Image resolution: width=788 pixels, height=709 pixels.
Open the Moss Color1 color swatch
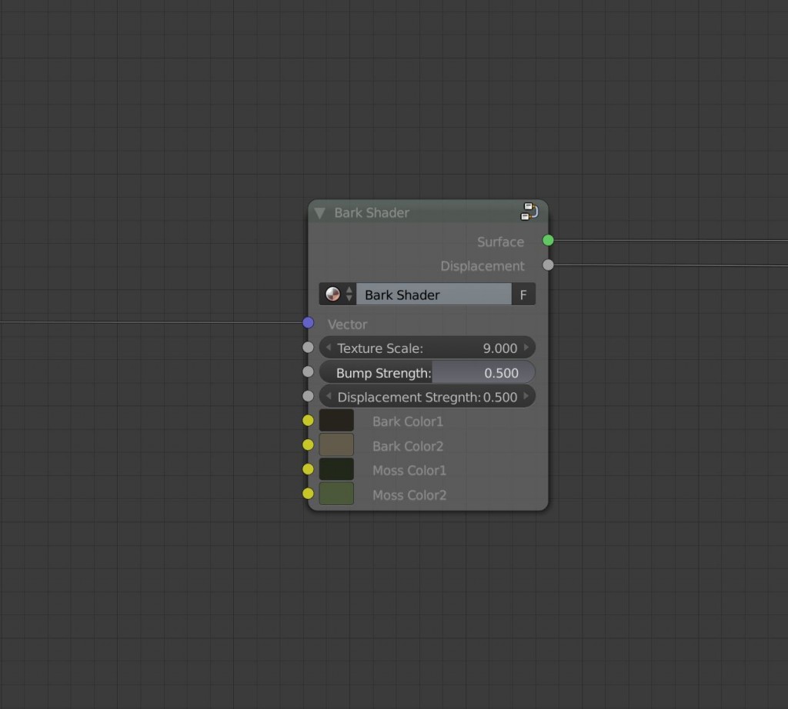coord(336,470)
